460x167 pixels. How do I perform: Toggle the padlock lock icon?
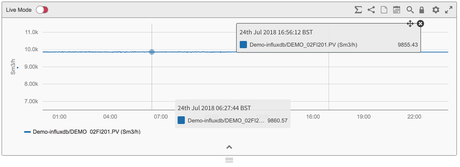(x=421, y=10)
